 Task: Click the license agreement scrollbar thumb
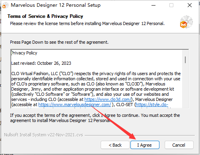tap(185, 60)
